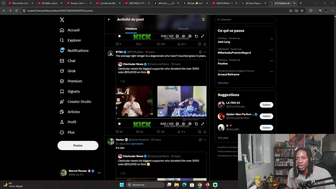This screenshot has height=189, width=336.
Task: Open more options on RTSG post
Action: [205, 52]
